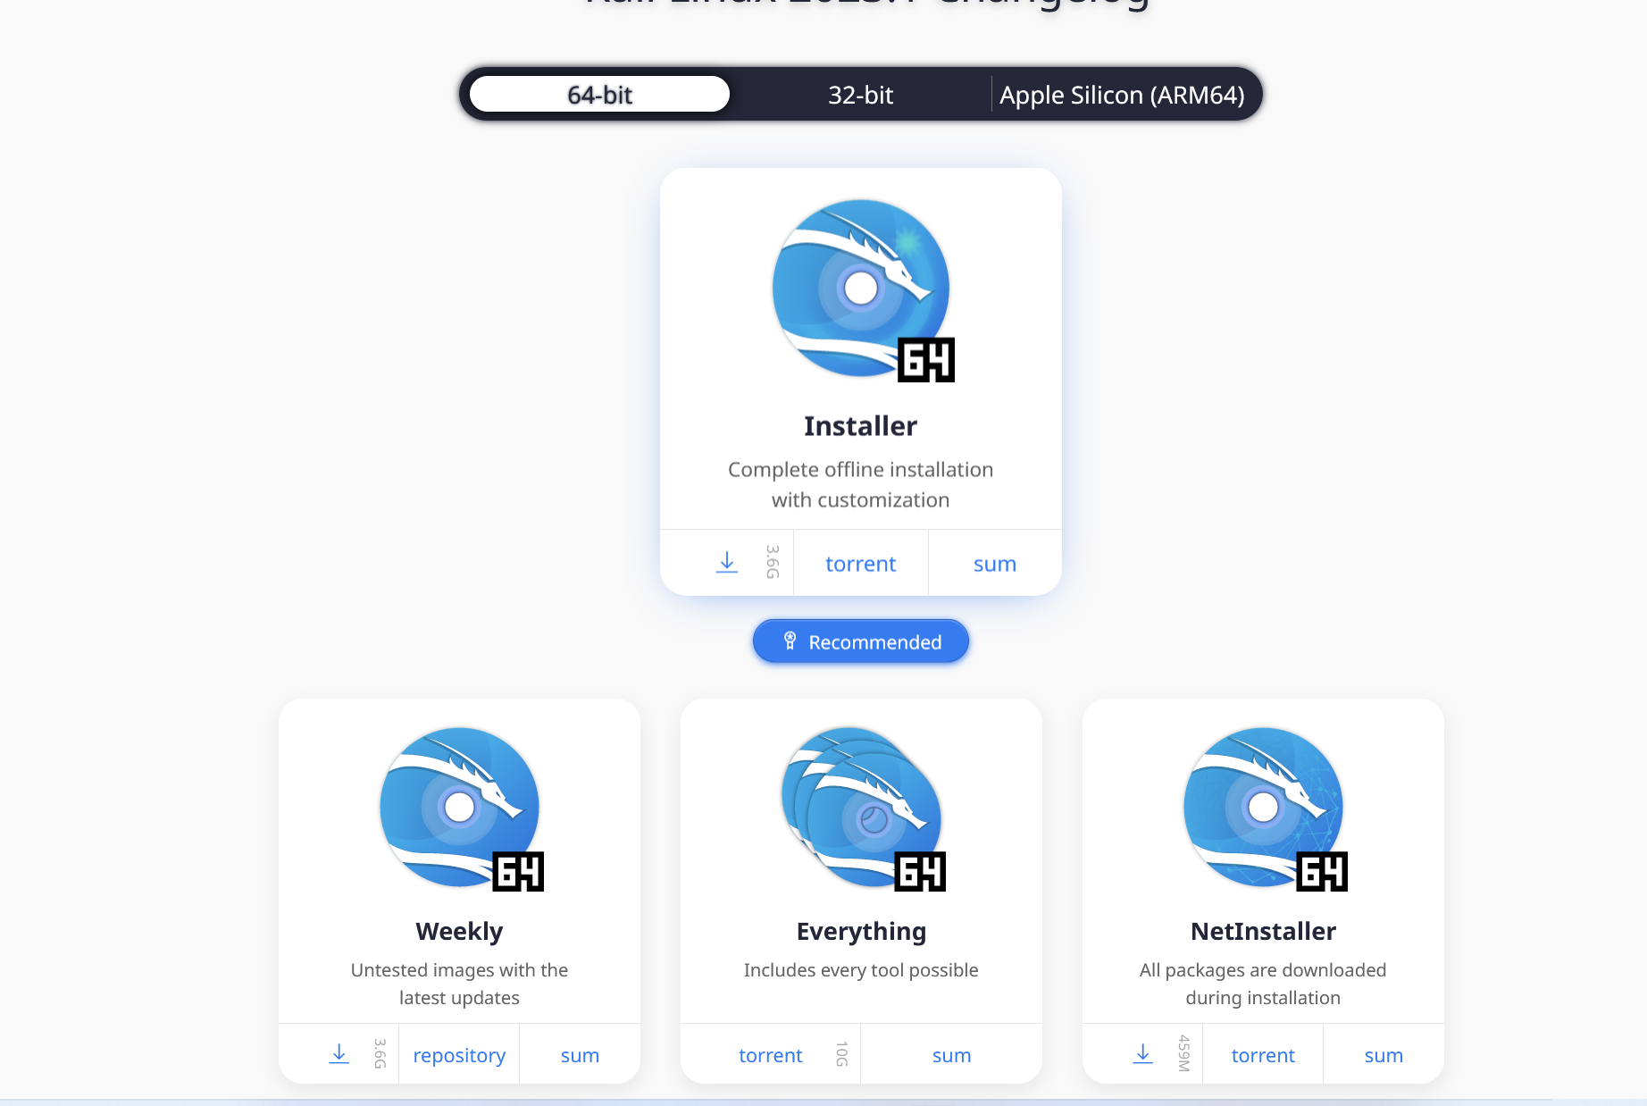
Task: Open the Weekly sum link
Action: (580, 1055)
